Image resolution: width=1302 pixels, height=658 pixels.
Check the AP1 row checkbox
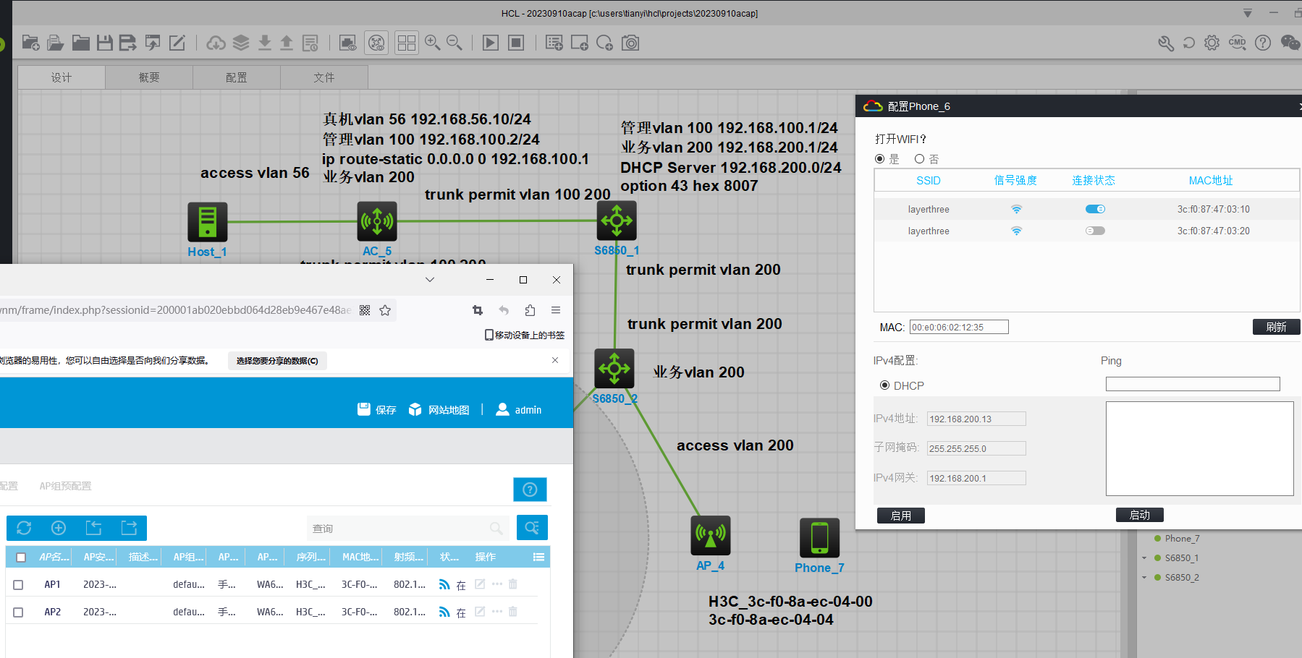[19, 585]
